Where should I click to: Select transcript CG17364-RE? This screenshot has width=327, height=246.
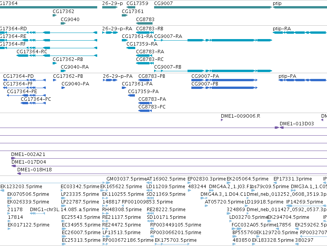click(x=48, y=40)
